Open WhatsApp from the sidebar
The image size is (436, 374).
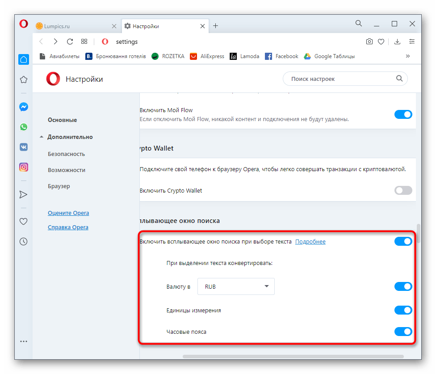tap(24, 127)
